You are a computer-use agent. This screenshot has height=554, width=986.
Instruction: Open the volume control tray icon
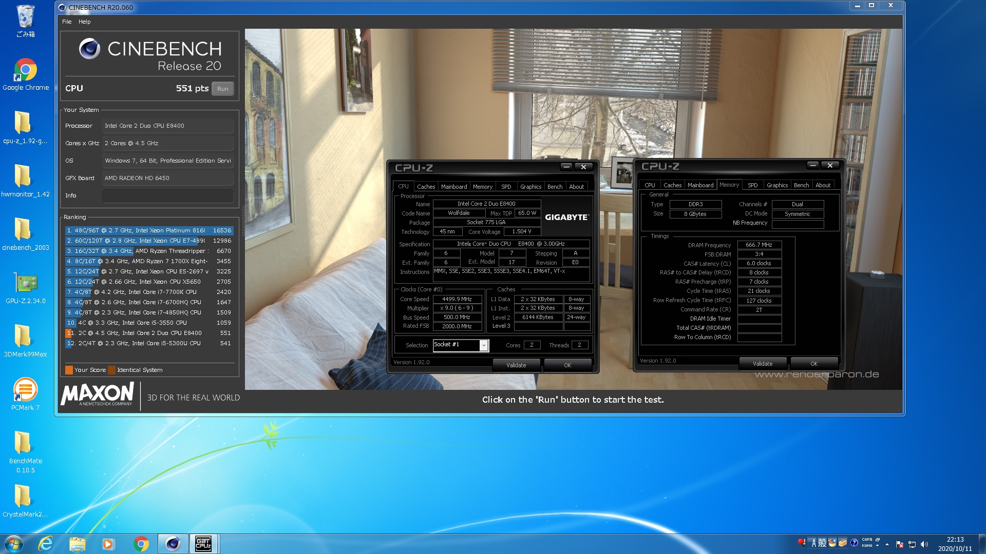[x=924, y=544]
